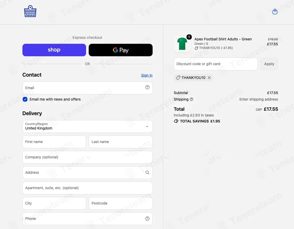Click the quantity badge on shirt

click(x=189, y=37)
